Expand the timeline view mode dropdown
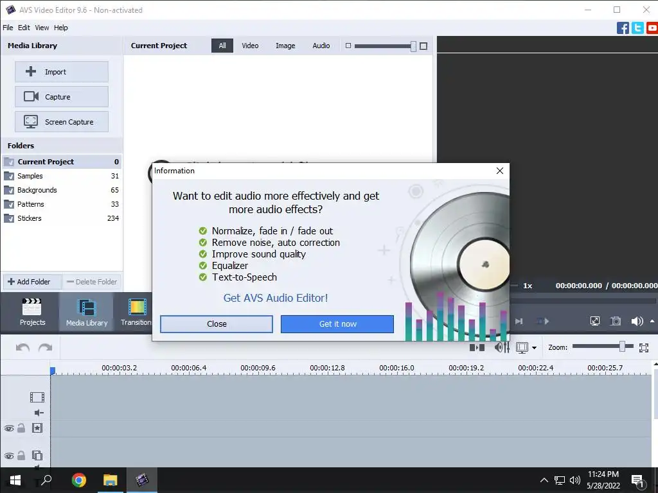This screenshot has width=658, height=493. 534,348
